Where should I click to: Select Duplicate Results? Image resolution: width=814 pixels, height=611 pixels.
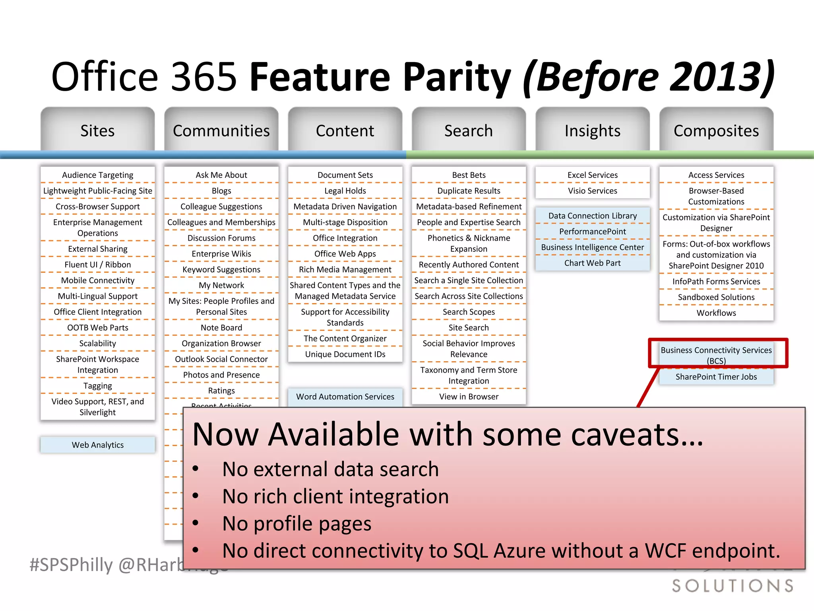click(469, 191)
